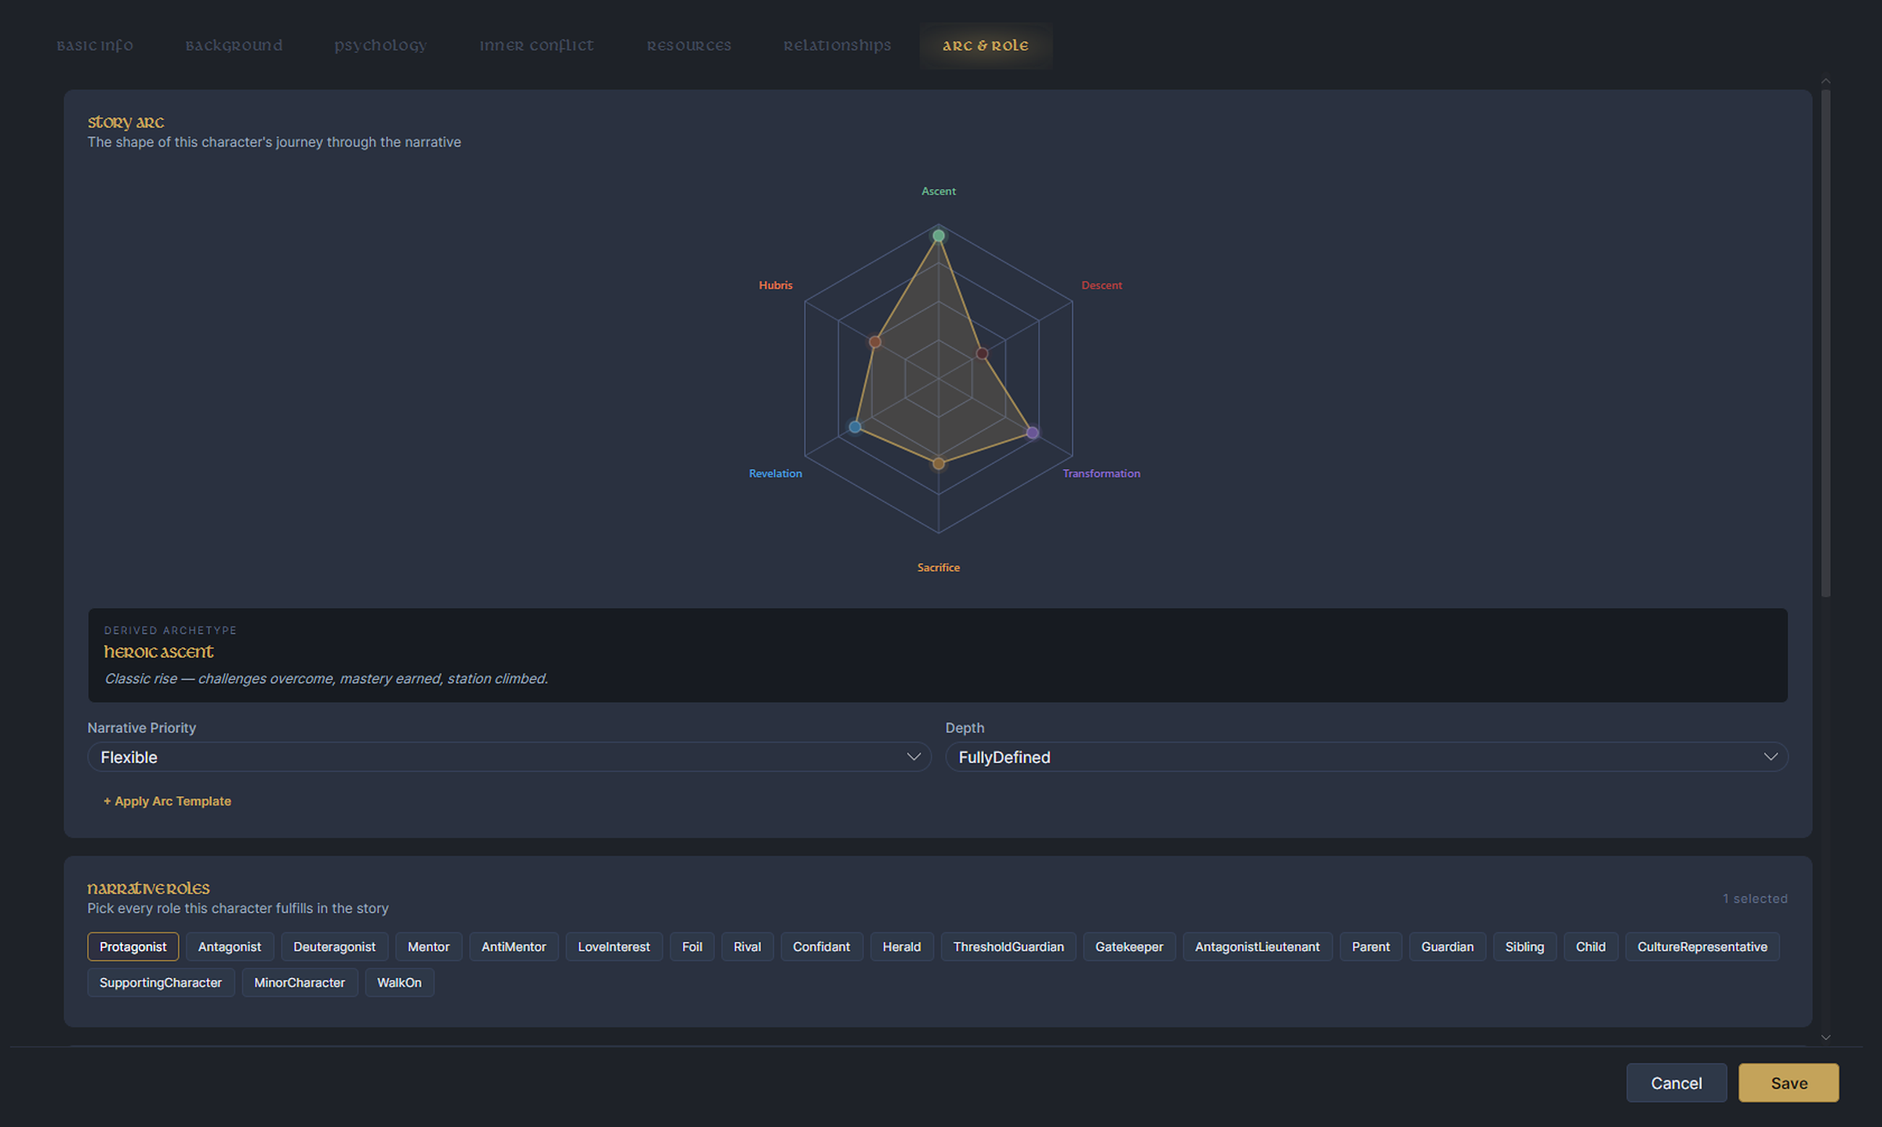Click the scrollbar up arrow
The height and width of the screenshot is (1127, 1882).
(1826, 81)
